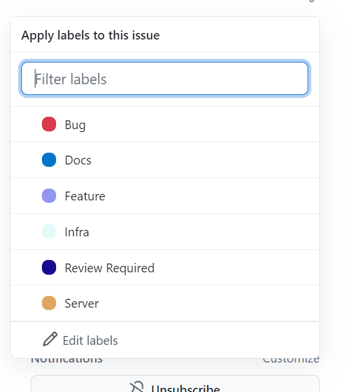Click the muted bell icon on Unsubscribe
The height and width of the screenshot is (392, 356).
(x=136, y=388)
